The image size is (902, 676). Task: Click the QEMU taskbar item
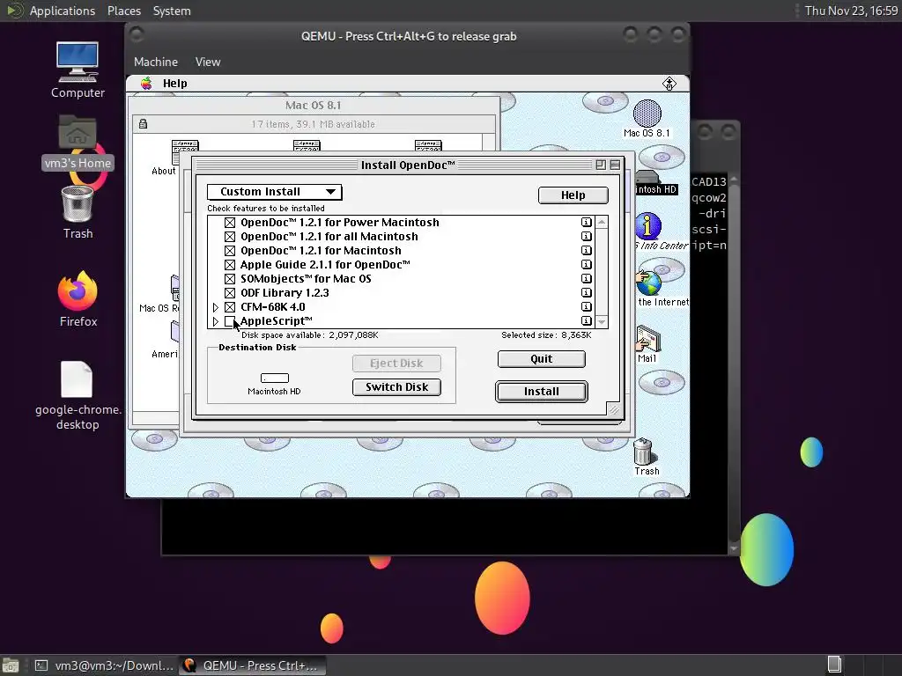(x=251, y=665)
